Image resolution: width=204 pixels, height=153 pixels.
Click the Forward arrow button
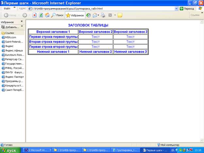(25, 15)
